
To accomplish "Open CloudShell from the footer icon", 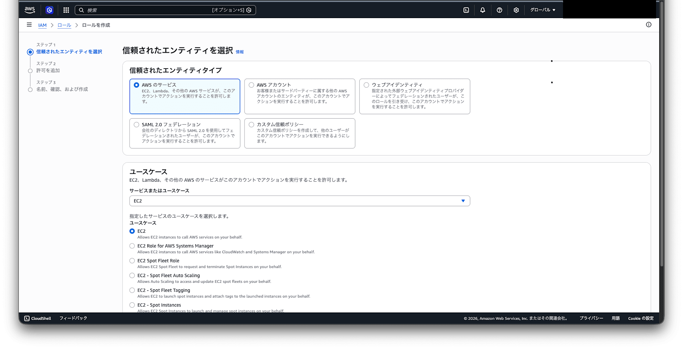I will [27, 318].
